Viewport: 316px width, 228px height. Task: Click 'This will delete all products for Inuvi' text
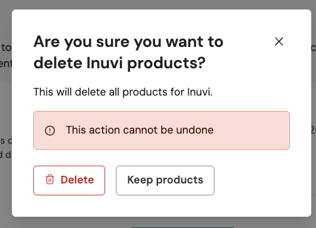pos(123,92)
